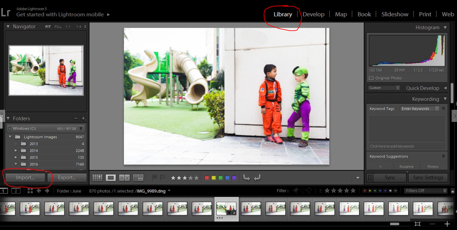Click here to add keywords field

point(407,146)
